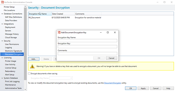Image resolution: width=175 pixels, height=91 pixels.
Task: Select Data Providers in sidebar
Action: (x=11, y=21)
